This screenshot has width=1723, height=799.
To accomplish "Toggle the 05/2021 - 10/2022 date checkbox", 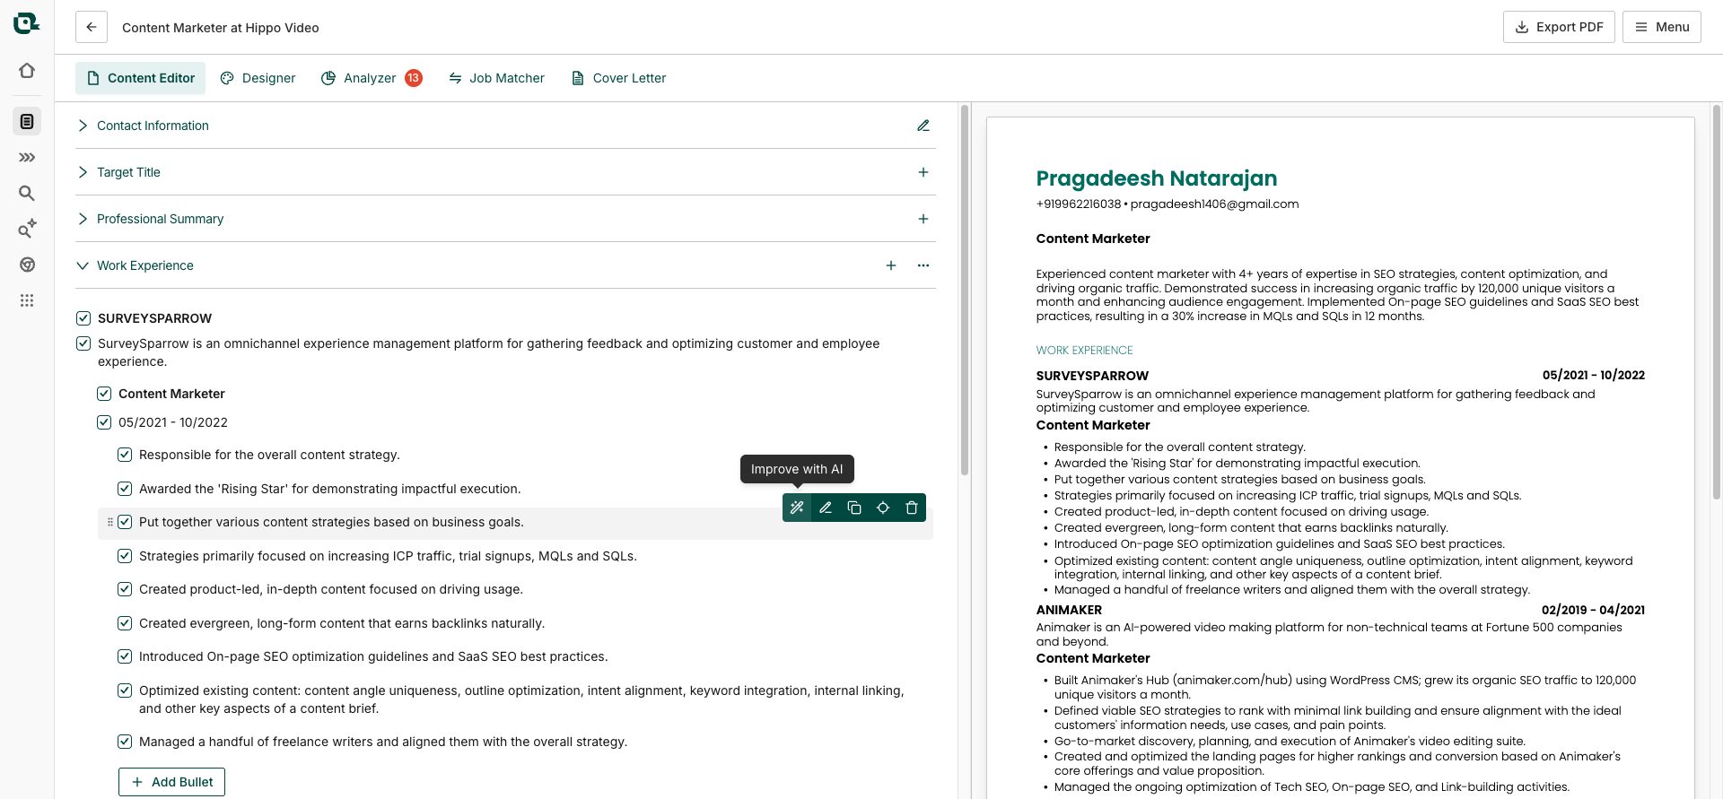I will point(104,422).
